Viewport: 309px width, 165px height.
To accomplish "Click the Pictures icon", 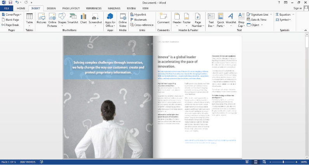I will pyautogui.click(x=41, y=19).
